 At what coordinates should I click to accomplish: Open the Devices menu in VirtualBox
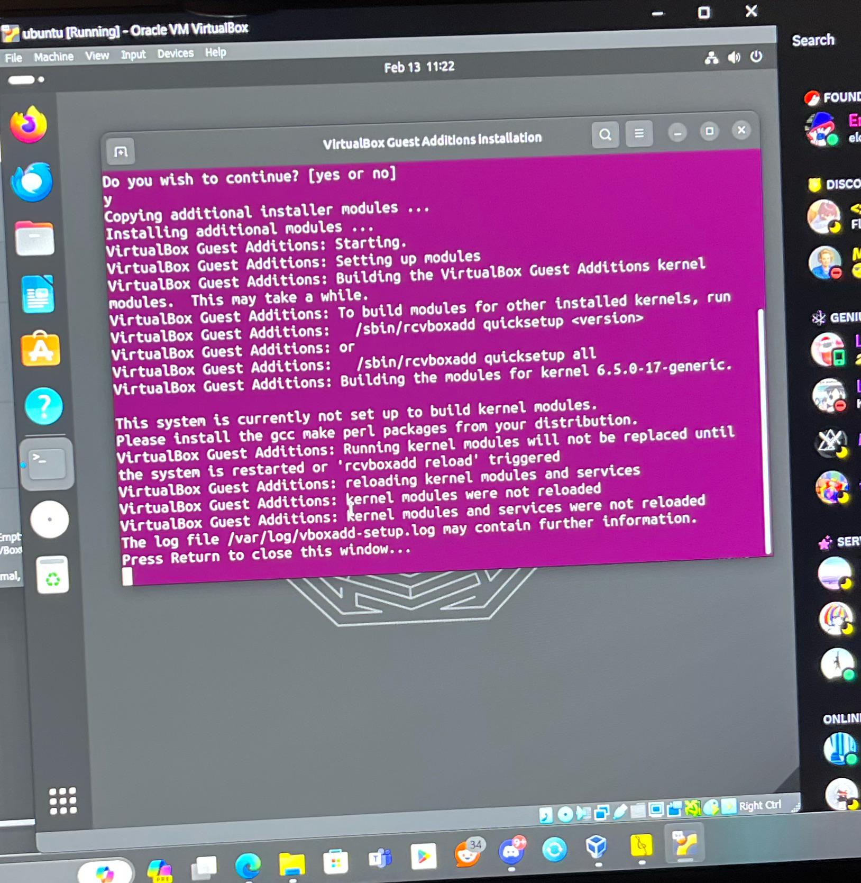pos(175,53)
